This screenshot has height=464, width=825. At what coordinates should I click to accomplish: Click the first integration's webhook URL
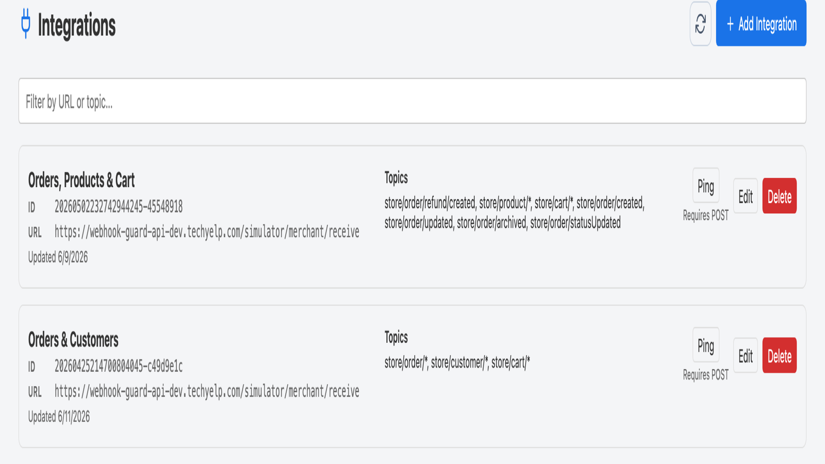(207, 232)
